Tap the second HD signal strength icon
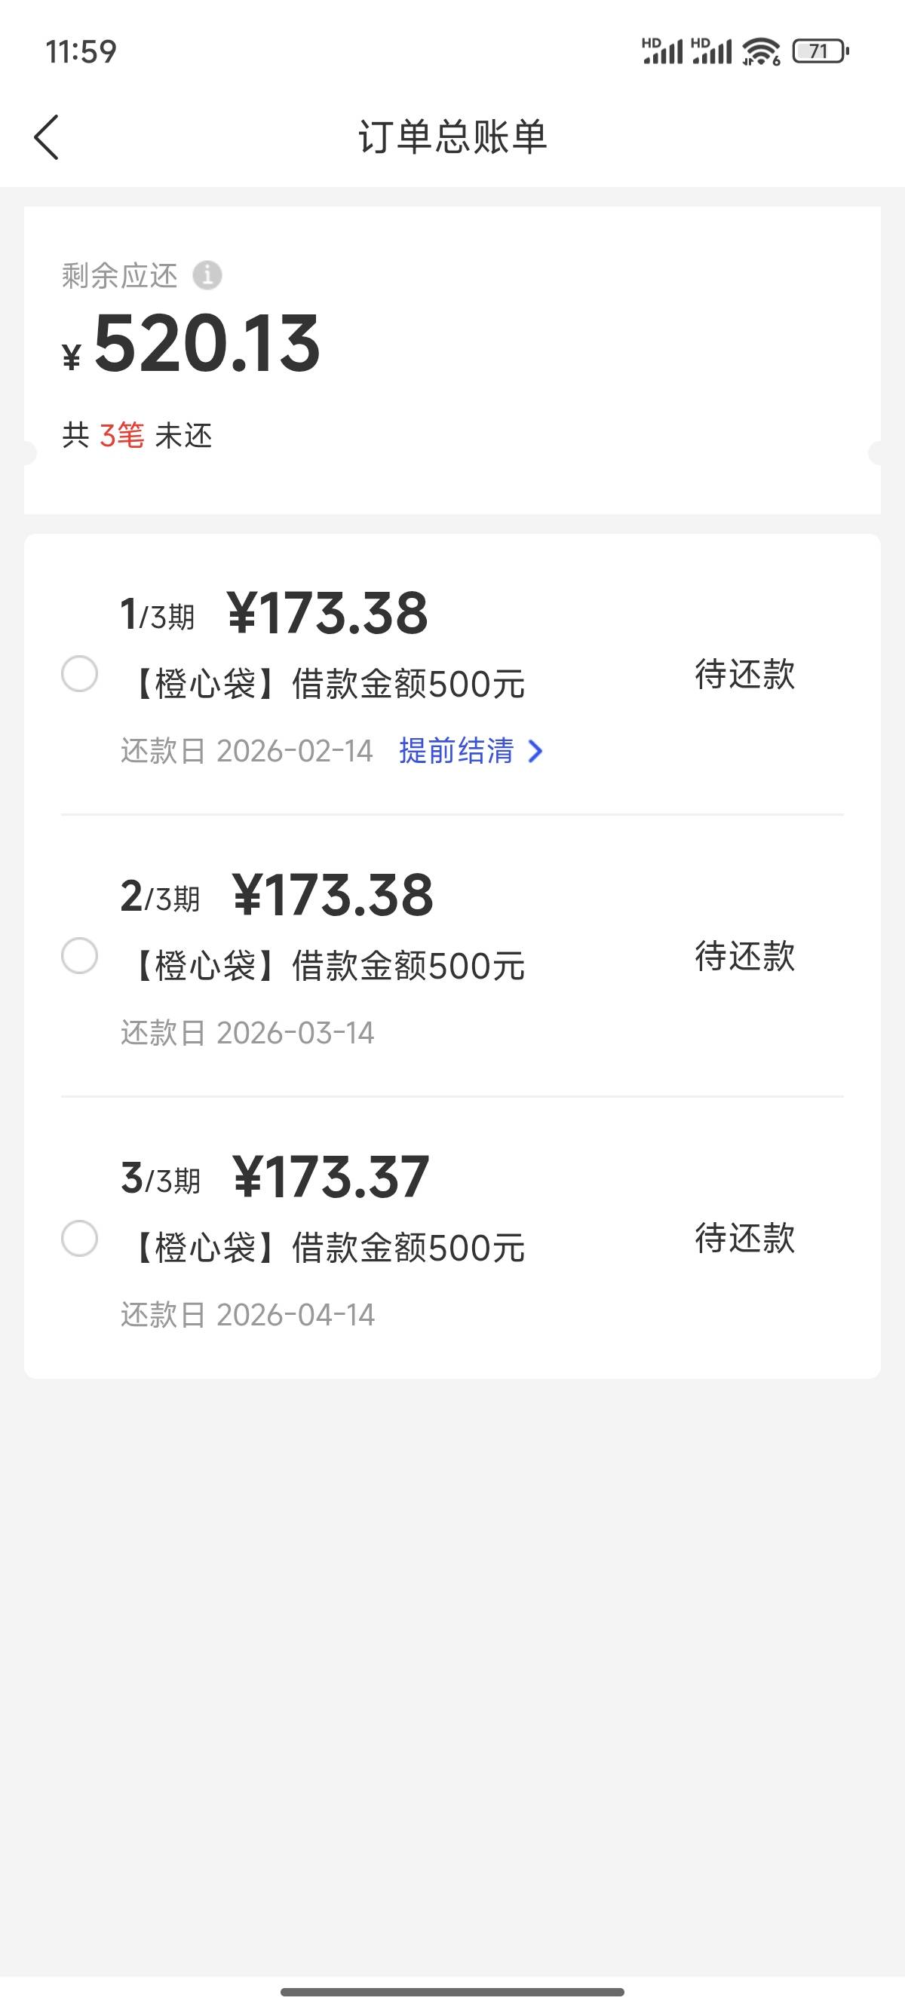The width and height of the screenshot is (905, 2013). point(711,51)
